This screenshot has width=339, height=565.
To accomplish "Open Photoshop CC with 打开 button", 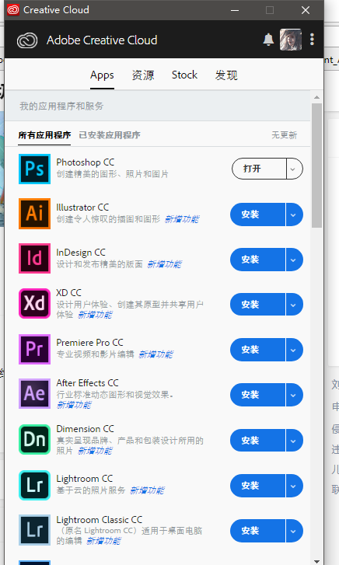I will click(x=259, y=169).
